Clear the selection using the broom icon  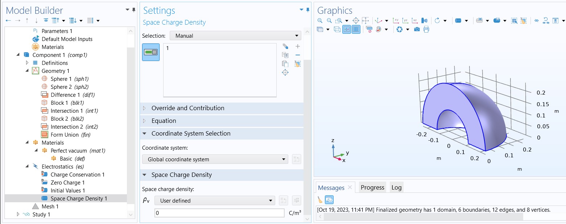click(297, 64)
